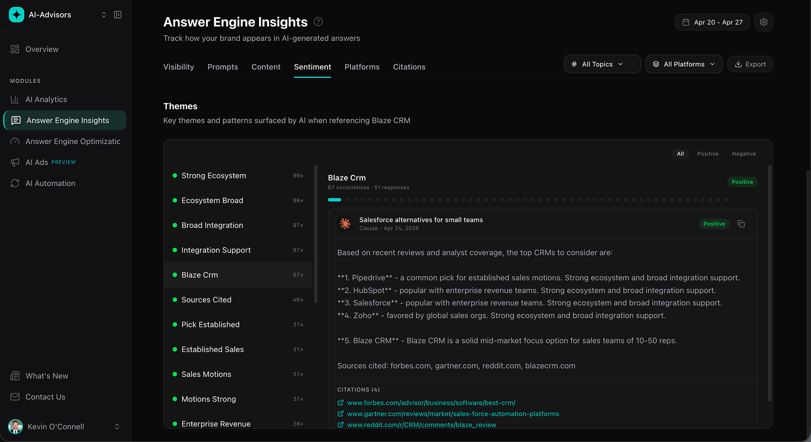811x442 pixels.
Task: Open What's New in the sidebar
Action: [x=65, y=376]
